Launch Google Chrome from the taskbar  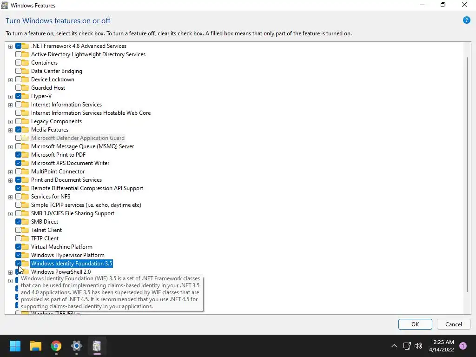pos(56,346)
